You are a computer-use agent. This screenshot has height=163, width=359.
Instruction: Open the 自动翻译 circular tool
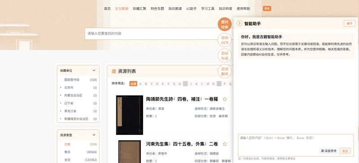(225, 71)
